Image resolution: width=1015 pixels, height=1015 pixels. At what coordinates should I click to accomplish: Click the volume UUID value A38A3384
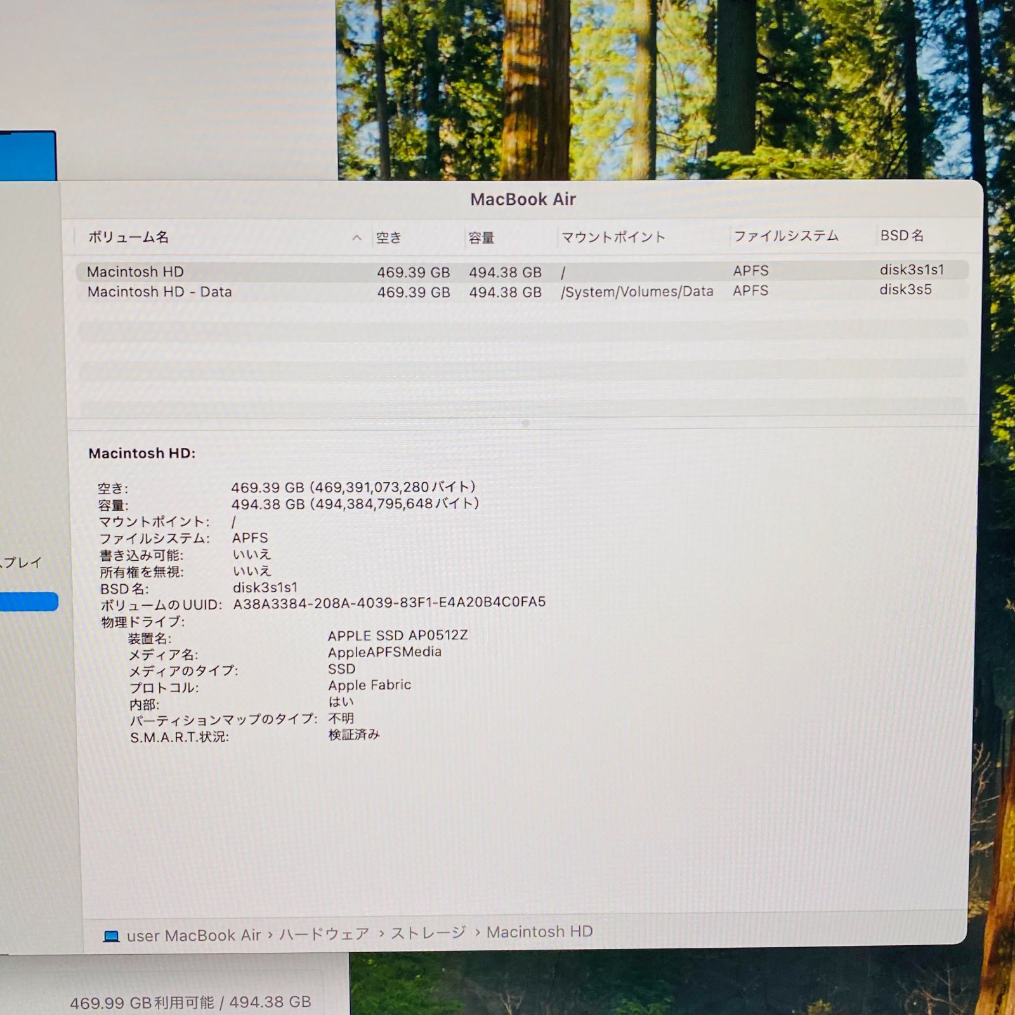[390, 602]
